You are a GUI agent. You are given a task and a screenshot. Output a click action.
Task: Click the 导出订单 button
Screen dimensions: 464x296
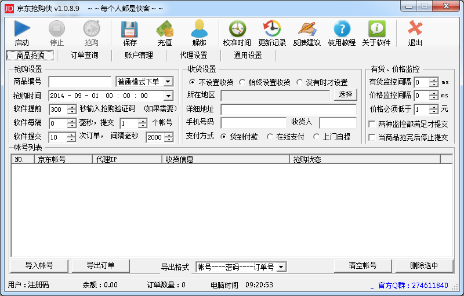click(x=100, y=265)
